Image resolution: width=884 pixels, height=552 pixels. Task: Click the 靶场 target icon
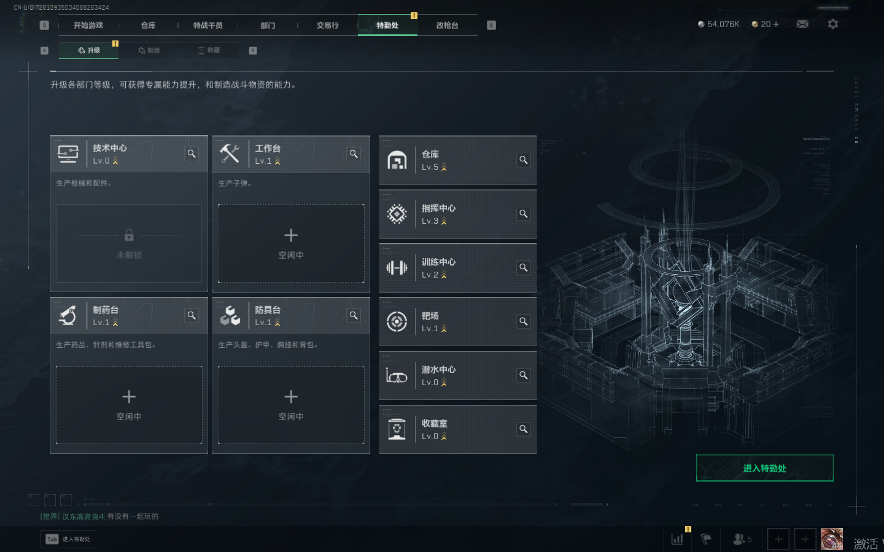pyautogui.click(x=397, y=321)
